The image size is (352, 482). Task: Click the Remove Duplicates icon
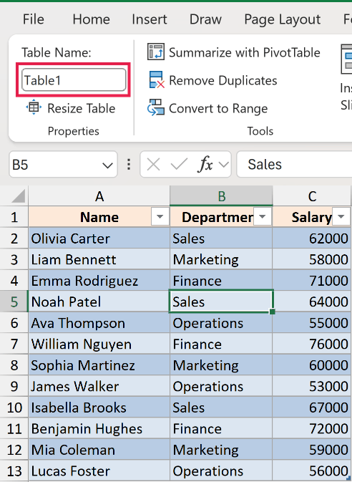pyautogui.click(x=157, y=80)
